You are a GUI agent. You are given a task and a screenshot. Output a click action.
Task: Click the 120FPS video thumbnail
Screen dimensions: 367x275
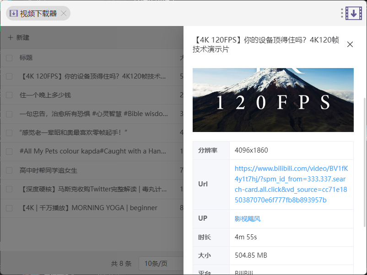pos(273,100)
